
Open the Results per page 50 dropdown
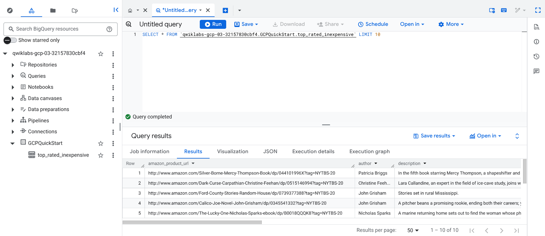pos(413,230)
